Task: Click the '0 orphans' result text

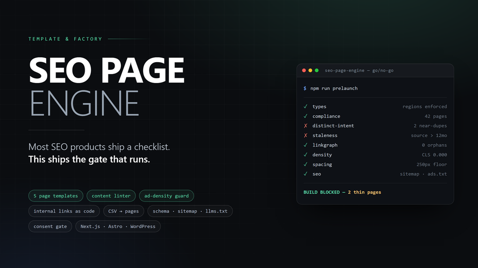Action: pos(434,145)
